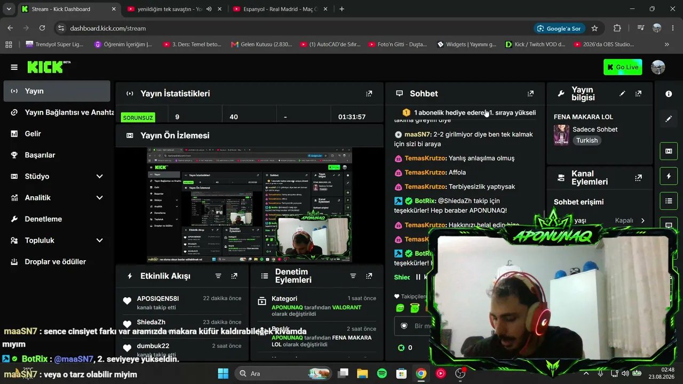Click the Kick logo

(49, 67)
